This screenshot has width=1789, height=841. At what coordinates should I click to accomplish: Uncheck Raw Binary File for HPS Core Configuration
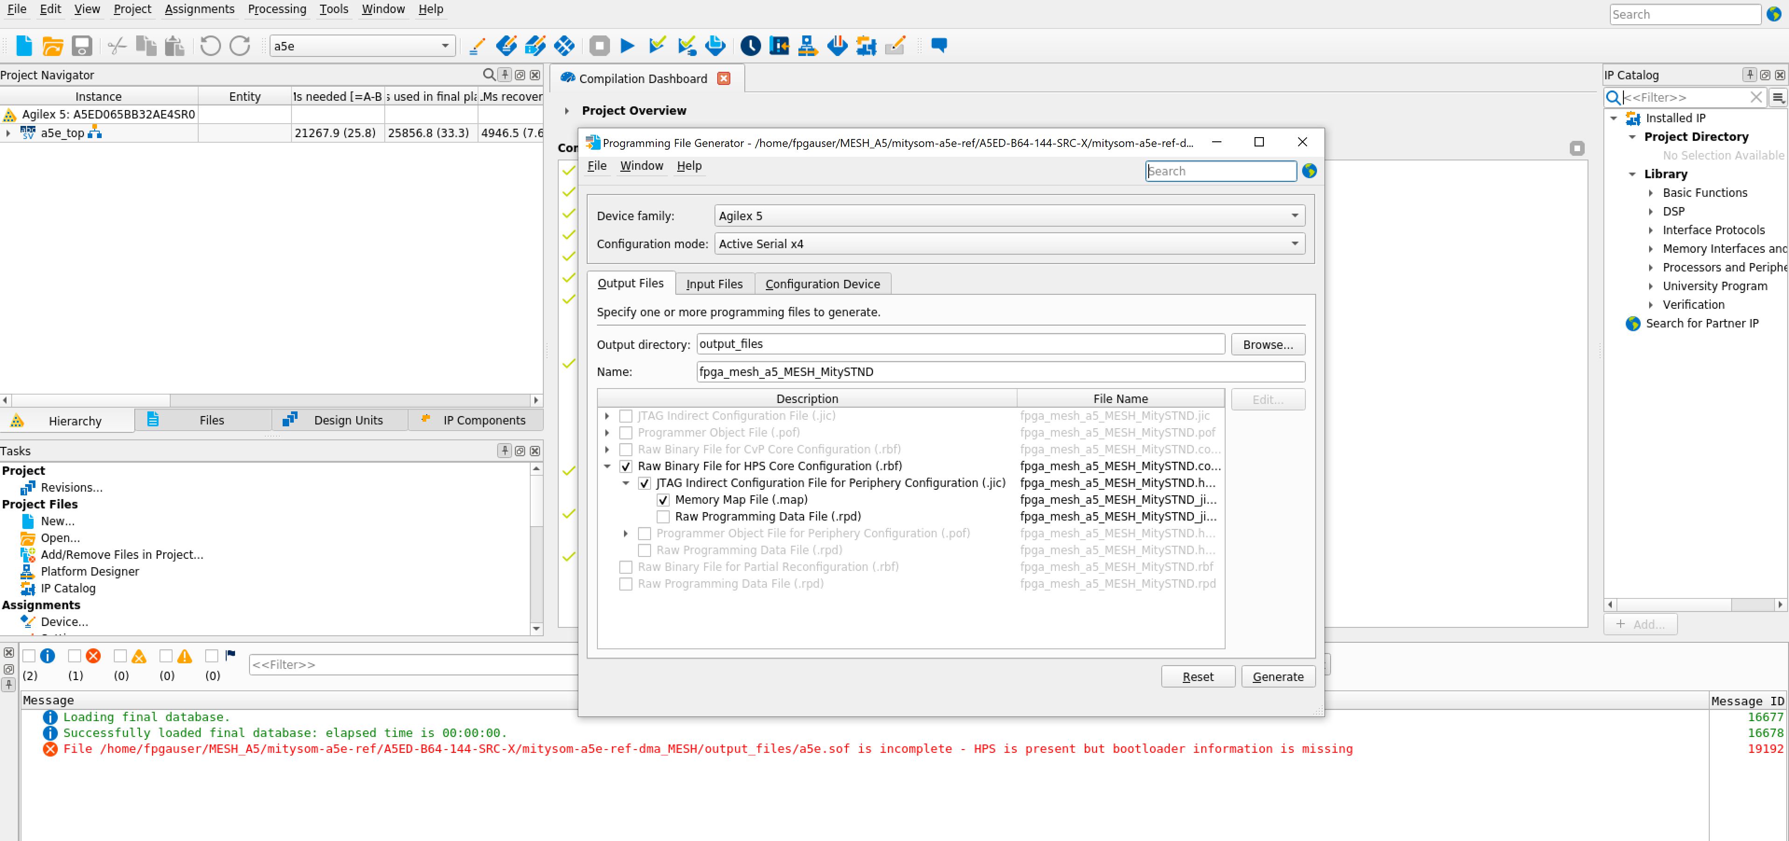pos(626,466)
